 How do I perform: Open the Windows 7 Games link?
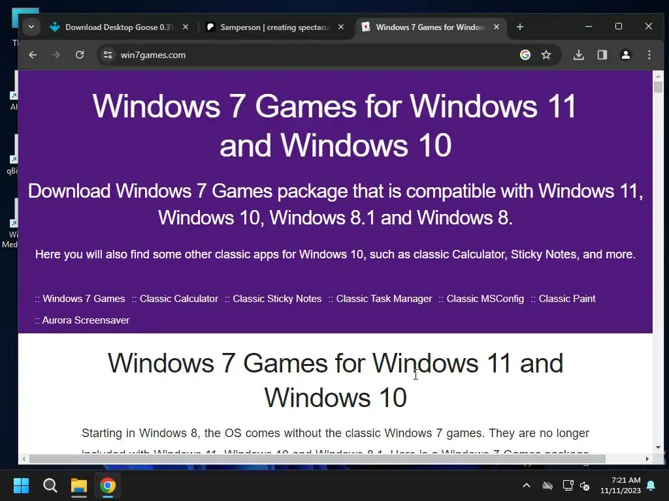click(x=84, y=299)
